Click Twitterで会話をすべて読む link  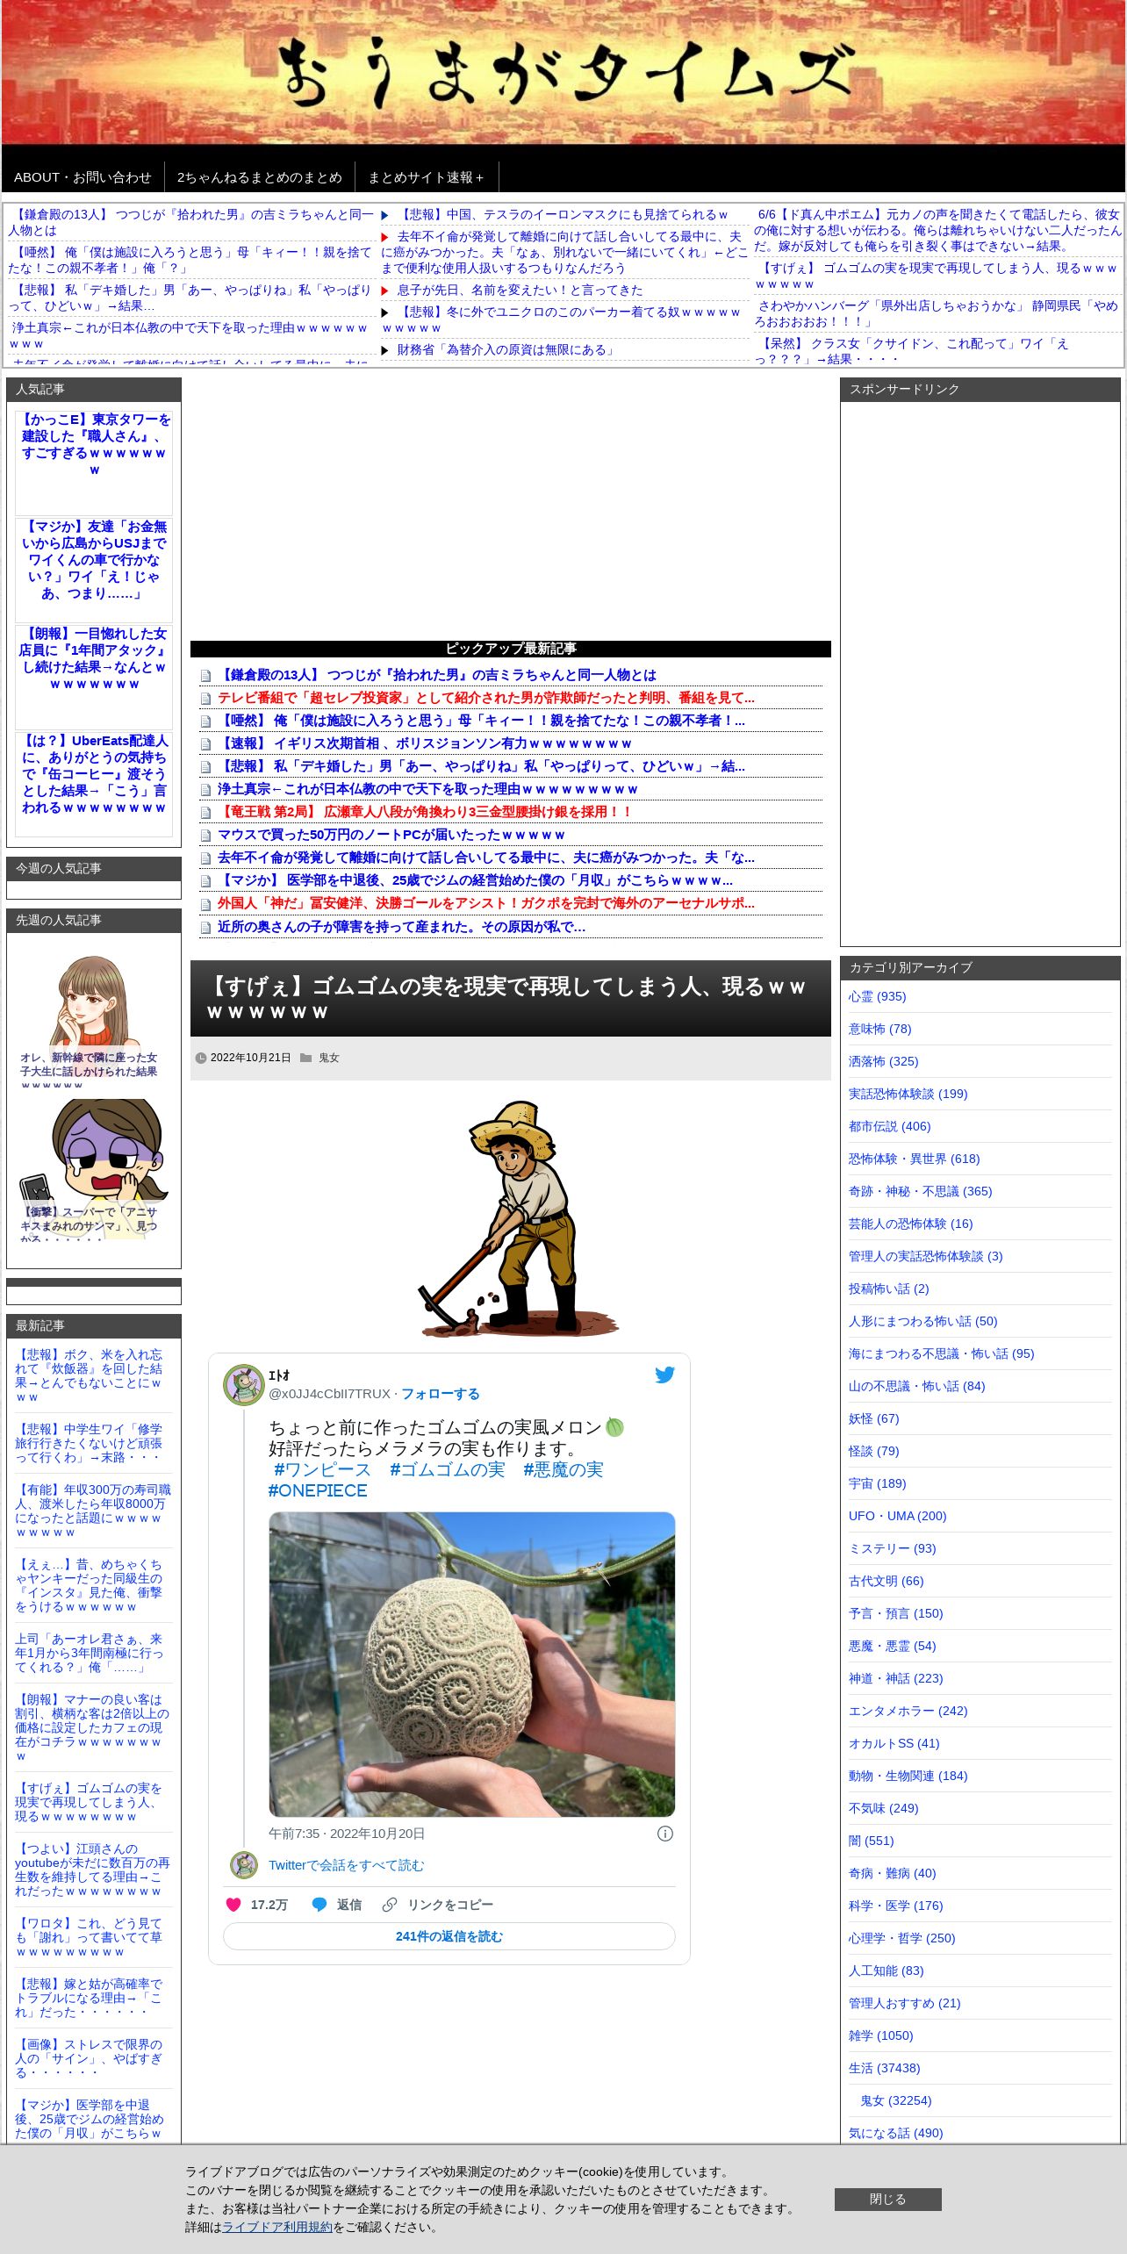[346, 1865]
